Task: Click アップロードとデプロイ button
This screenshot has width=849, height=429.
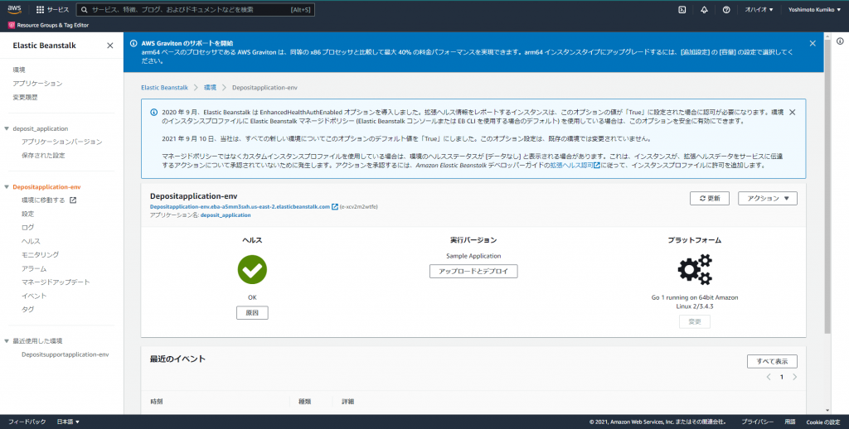Action: [473, 271]
